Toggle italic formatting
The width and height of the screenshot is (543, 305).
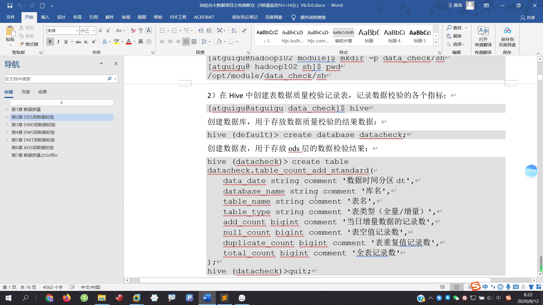(58, 42)
